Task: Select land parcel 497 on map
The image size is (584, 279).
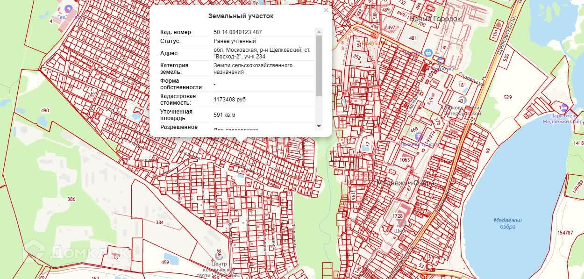Action: tap(391, 28)
